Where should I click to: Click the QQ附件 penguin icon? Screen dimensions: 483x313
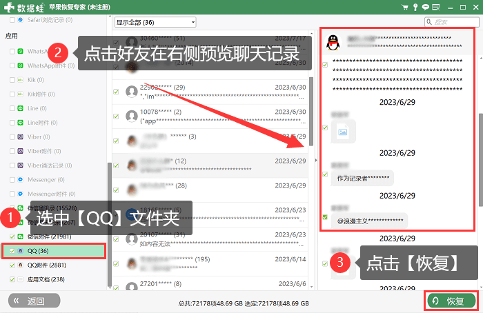pyautogui.click(x=20, y=265)
